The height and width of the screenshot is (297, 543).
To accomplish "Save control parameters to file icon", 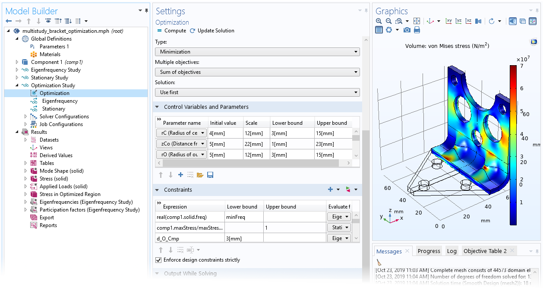I will (210, 175).
